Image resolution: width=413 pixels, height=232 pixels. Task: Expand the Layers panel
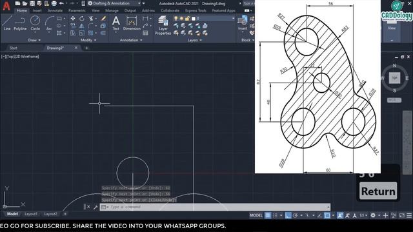point(195,40)
